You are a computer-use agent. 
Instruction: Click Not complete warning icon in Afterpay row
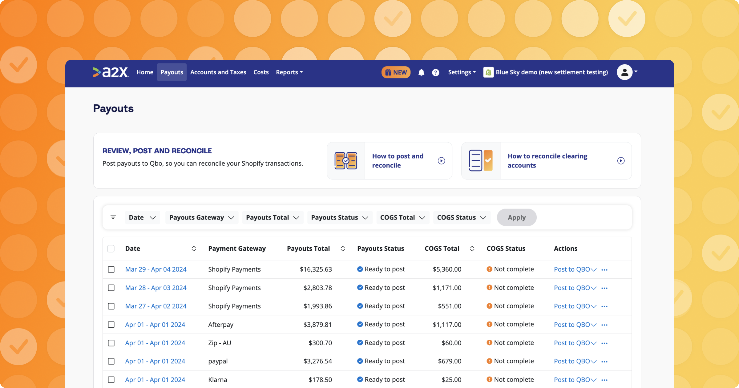point(489,324)
